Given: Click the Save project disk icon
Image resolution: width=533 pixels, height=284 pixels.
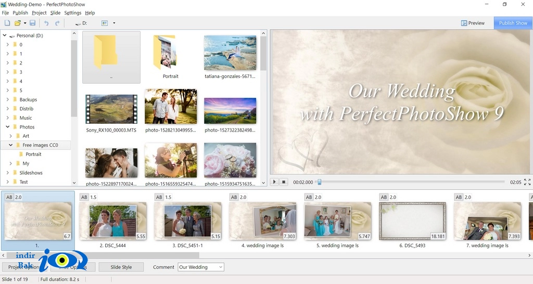Looking at the screenshot, I should click(33, 23).
